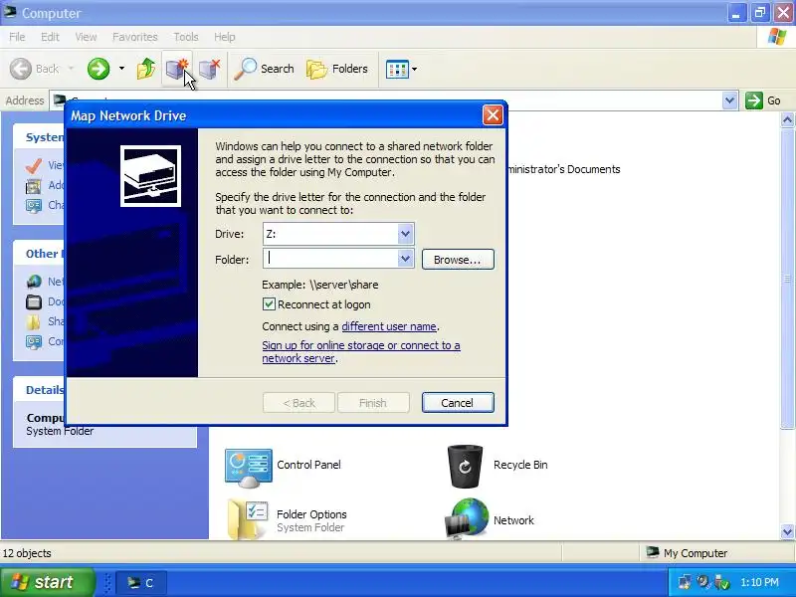
Task: Click the Browse... button
Action: (458, 260)
